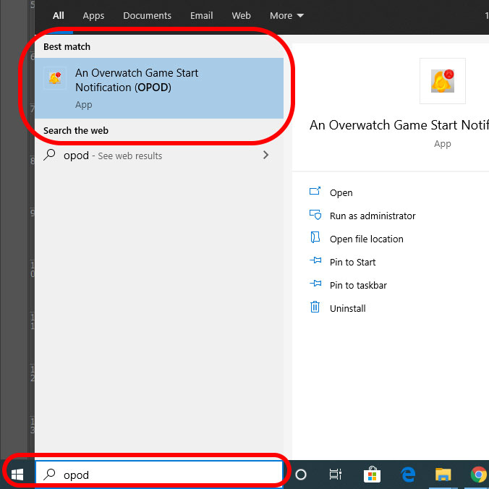Switch to the Email search tab
Viewport: 489px width, 489px height.
click(x=202, y=16)
